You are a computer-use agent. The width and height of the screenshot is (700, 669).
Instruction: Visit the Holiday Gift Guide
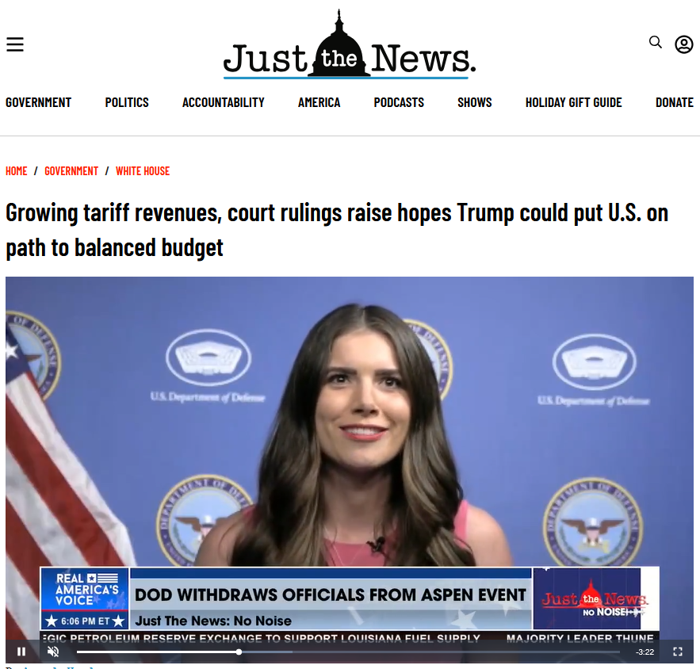tap(574, 102)
